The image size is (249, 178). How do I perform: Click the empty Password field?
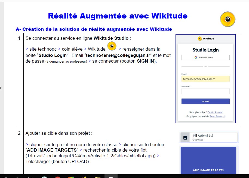tap(205, 91)
